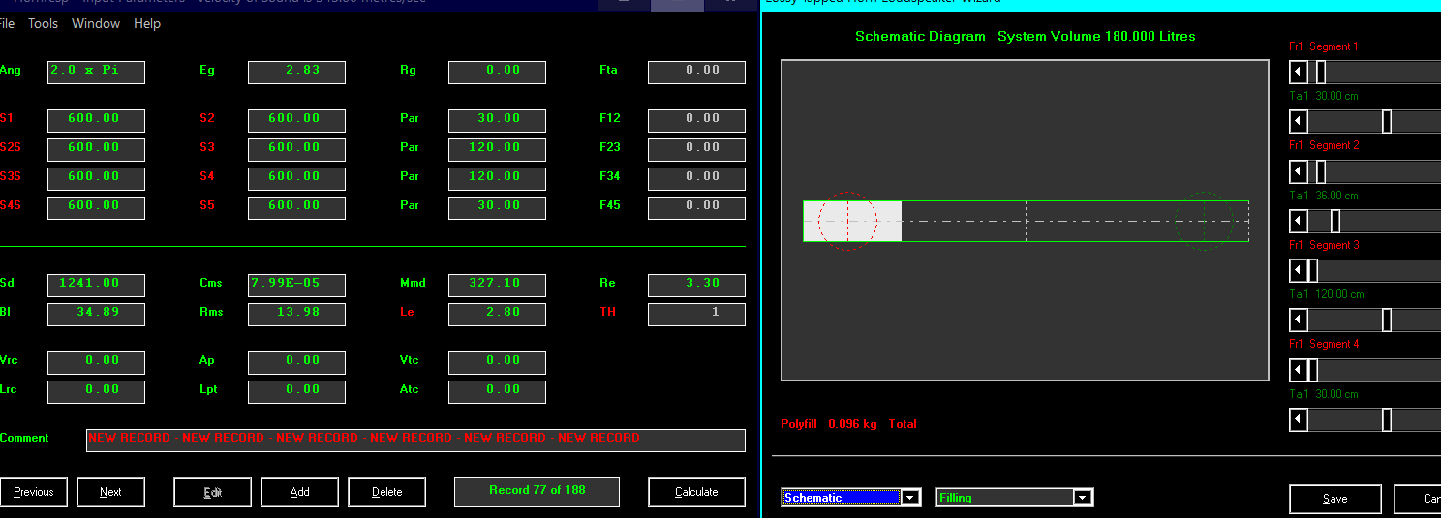This screenshot has height=518, width=1441.
Task: Open the Window menu
Action: pos(96,23)
